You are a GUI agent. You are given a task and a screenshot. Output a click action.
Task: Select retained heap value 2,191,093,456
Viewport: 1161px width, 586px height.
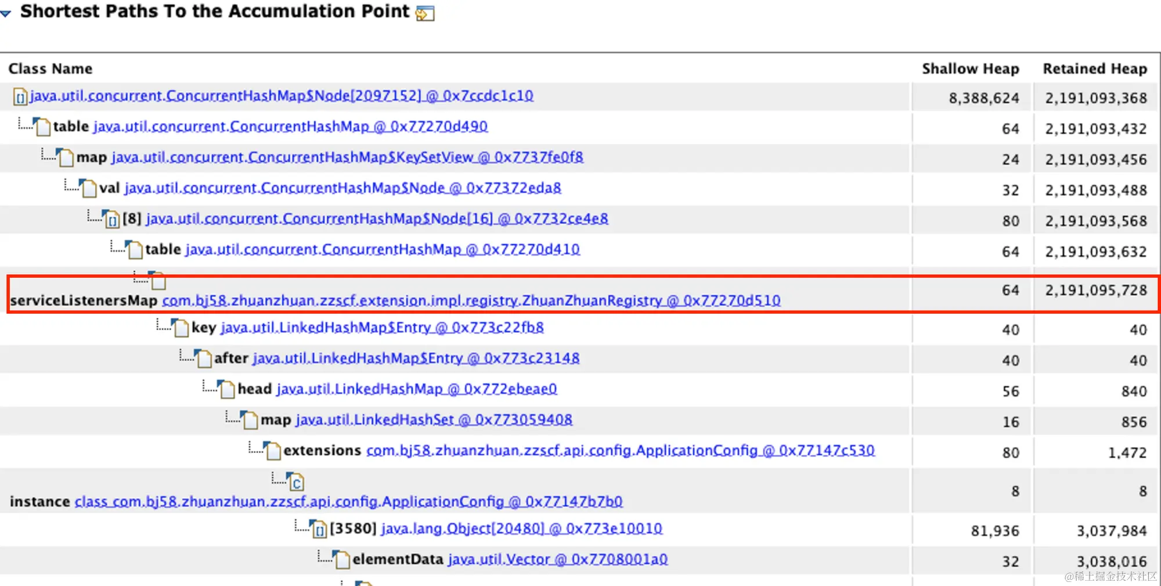tap(1096, 160)
